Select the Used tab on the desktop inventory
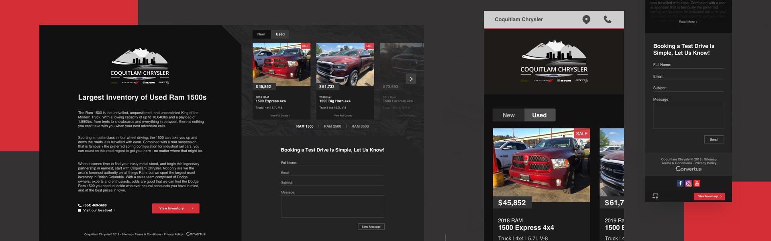 click(280, 35)
